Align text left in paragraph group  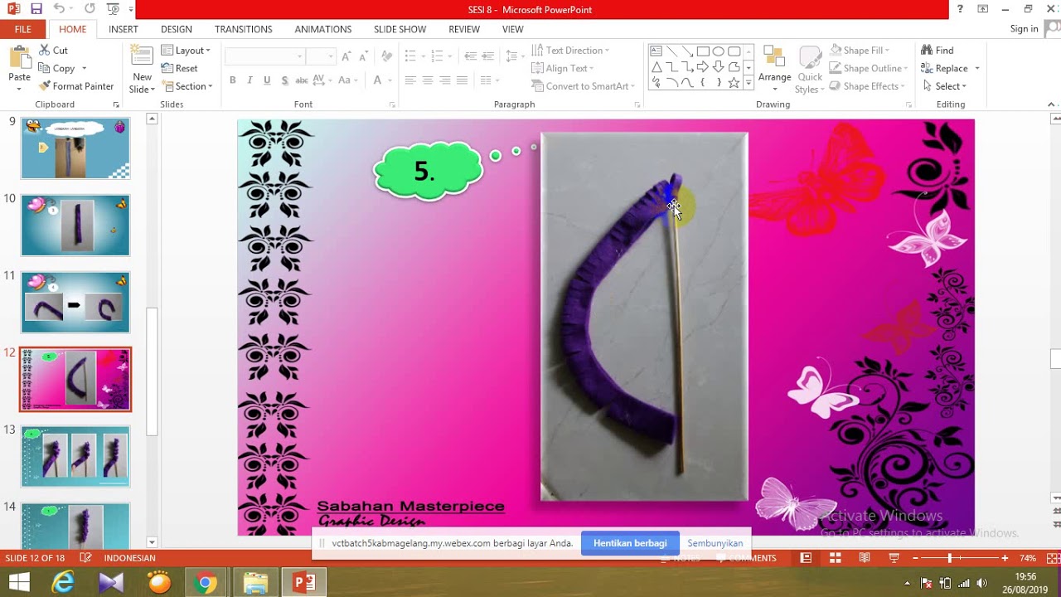point(410,80)
